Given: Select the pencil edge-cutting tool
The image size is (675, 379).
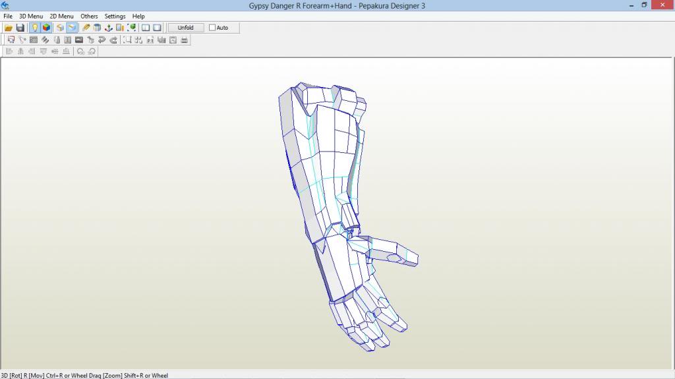Looking at the screenshot, I should tap(86, 28).
